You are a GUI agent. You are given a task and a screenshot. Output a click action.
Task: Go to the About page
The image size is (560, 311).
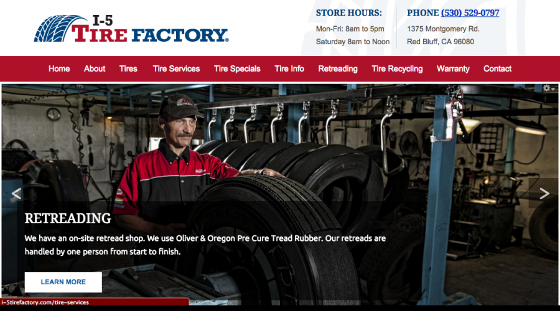pos(95,68)
